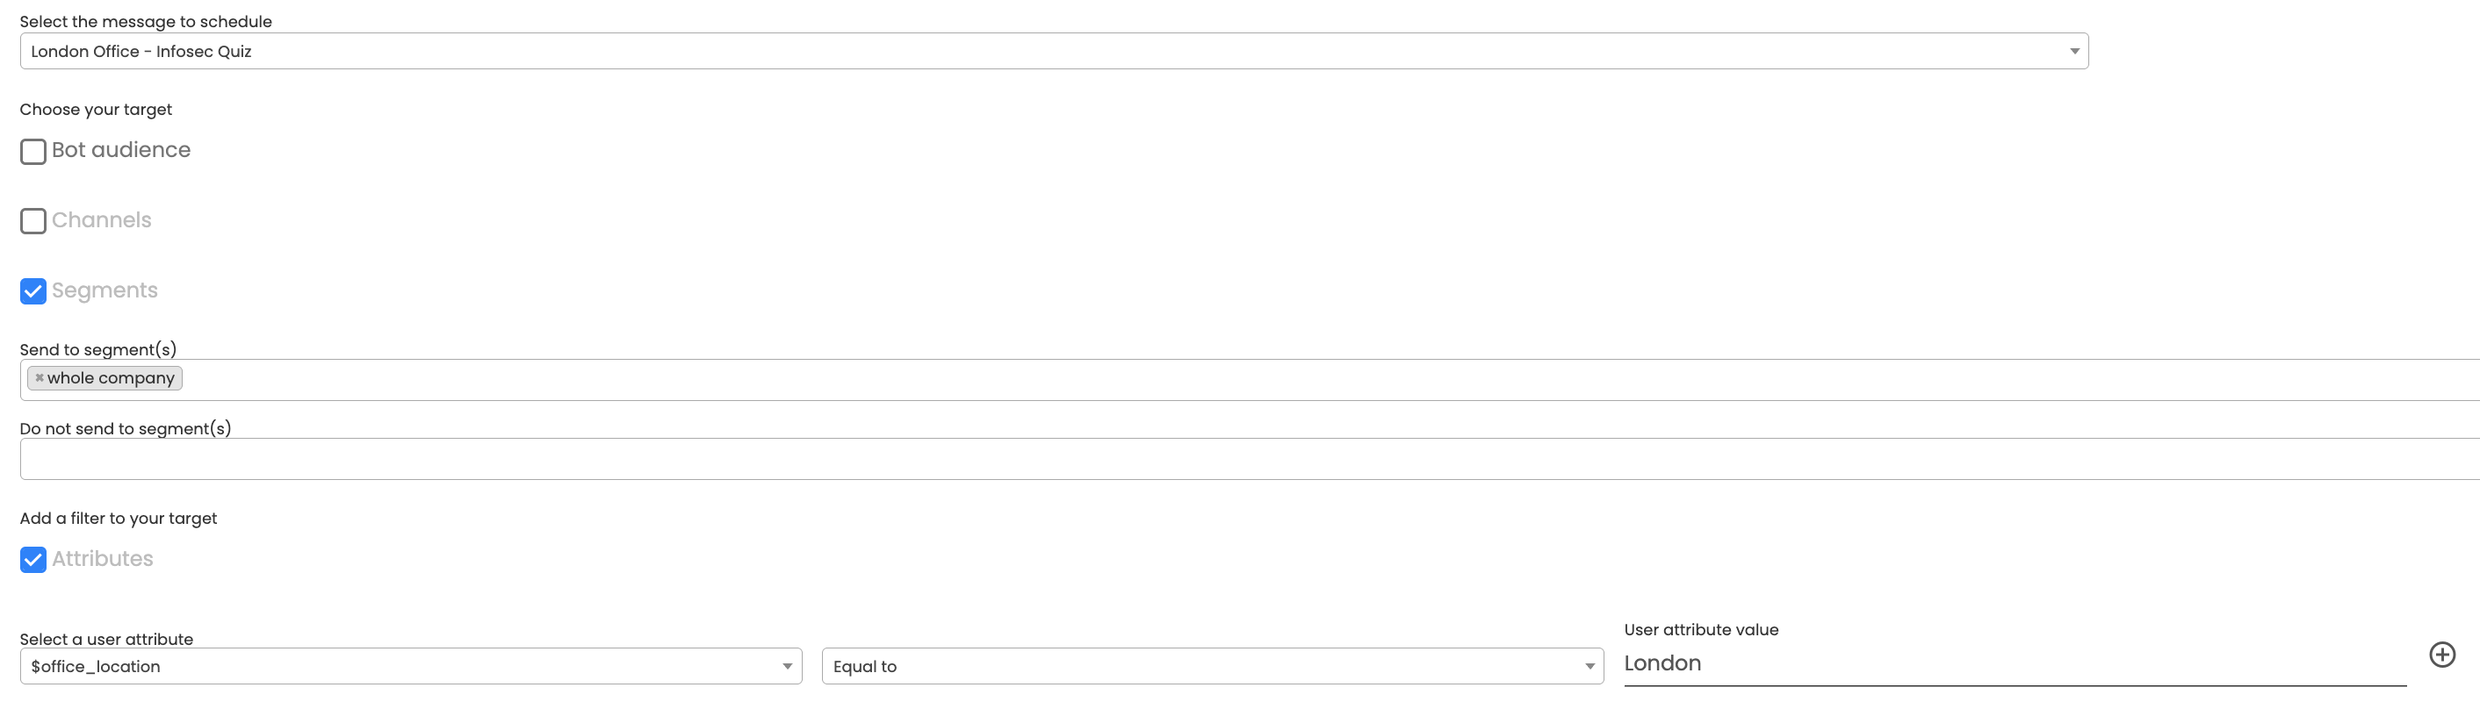Uncheck the Segments checkbox
Viewport: 2480px width, 709px height.
pyautogui.click(x=32, y=291)
